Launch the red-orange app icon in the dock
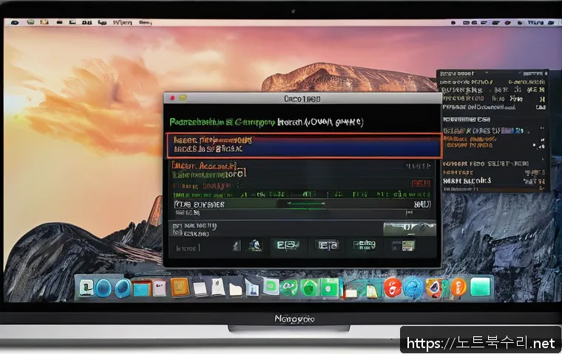The height and width of the screenshot is (354, 562). pos(393,288)
